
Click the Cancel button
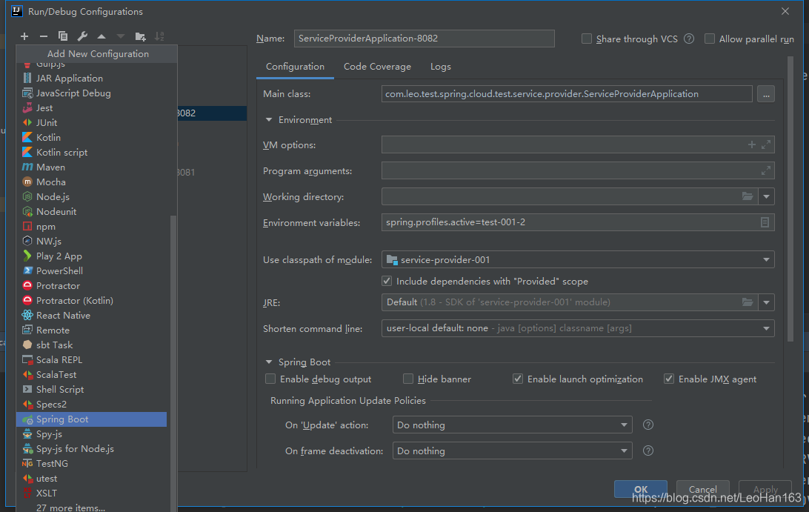point(703,489)
